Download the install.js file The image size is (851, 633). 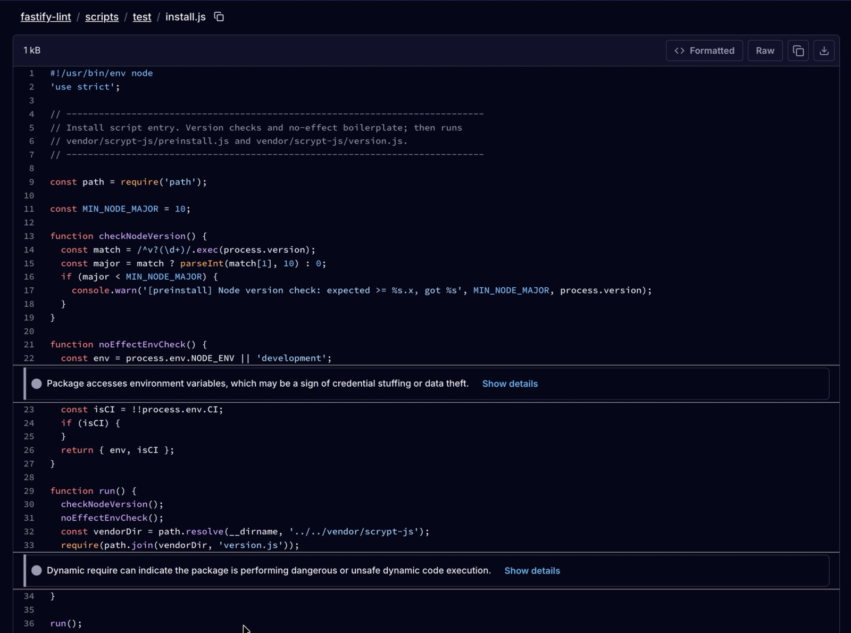pyautogui.click(x=824, y=51)
